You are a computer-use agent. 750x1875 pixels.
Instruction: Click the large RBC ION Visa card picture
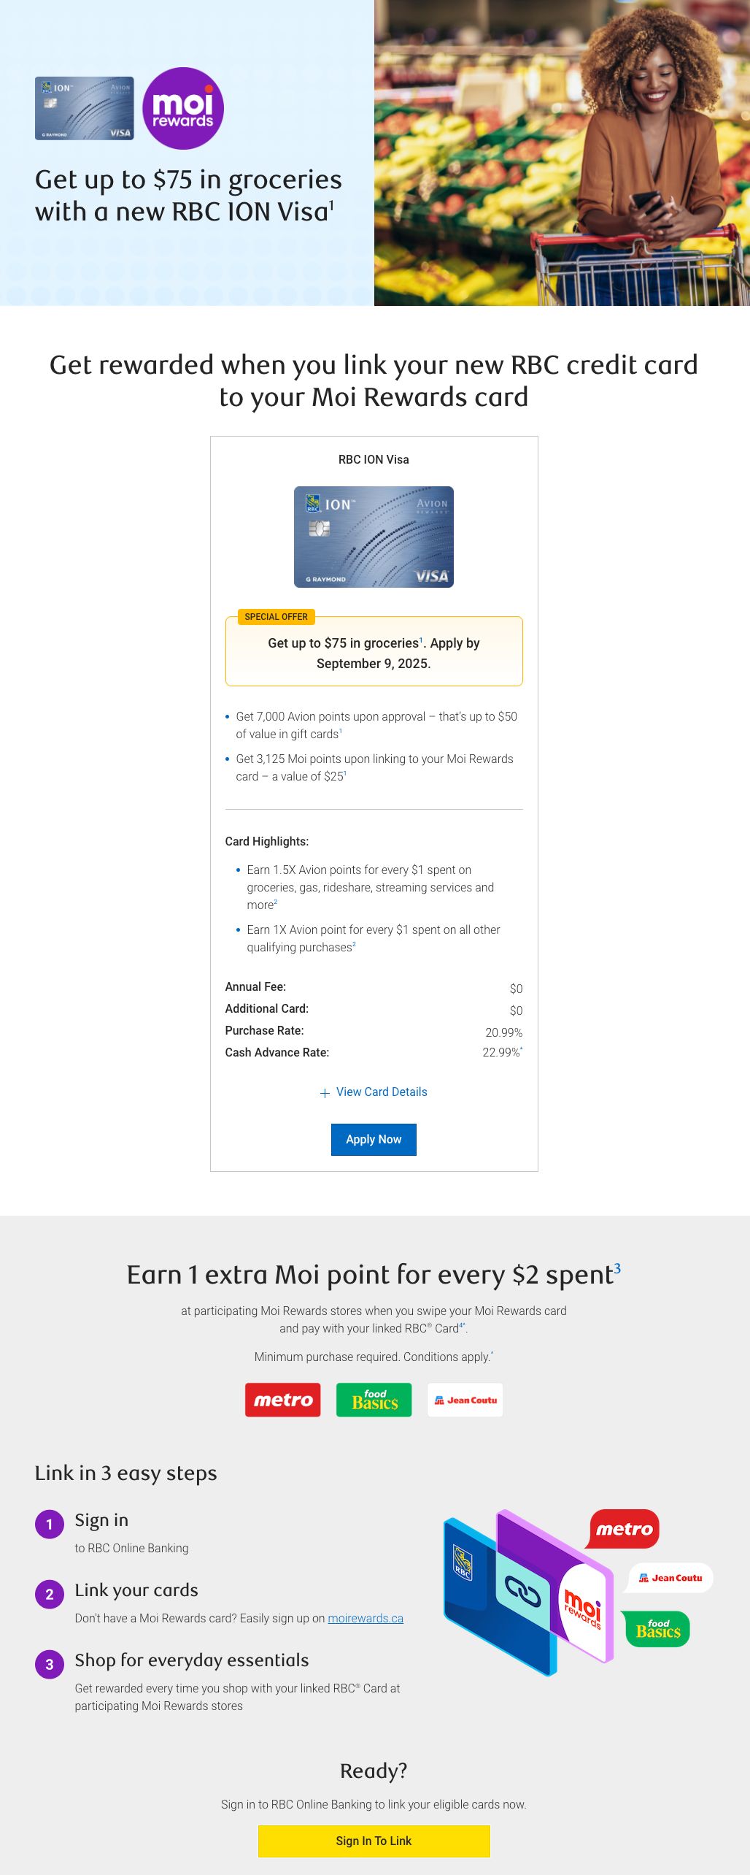click(x=374, y=537)
